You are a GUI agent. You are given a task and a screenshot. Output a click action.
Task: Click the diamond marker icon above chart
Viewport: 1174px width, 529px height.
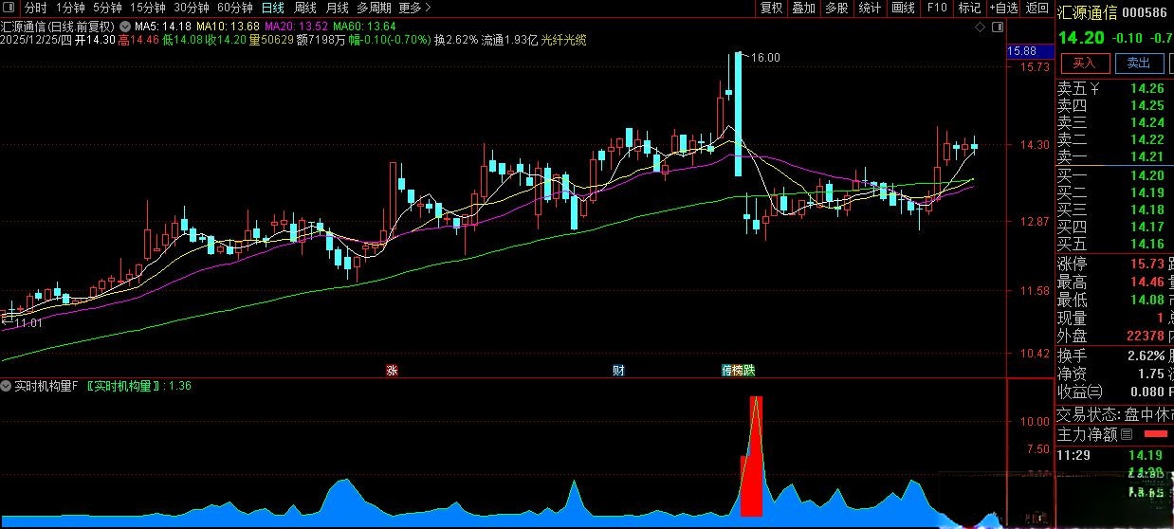pyautogui.click(x=981, y=27)
